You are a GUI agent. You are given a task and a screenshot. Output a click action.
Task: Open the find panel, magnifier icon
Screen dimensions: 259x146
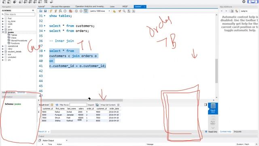coord(124,11)
